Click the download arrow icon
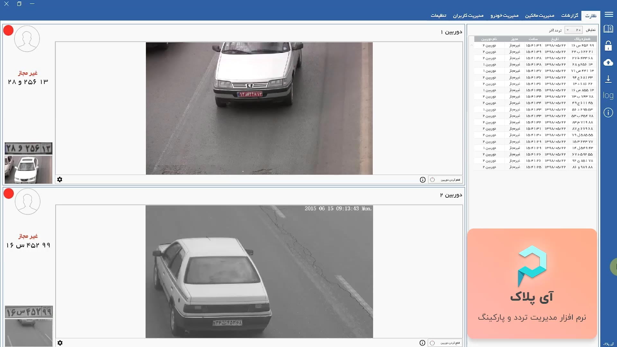 (x=608, y=79)
